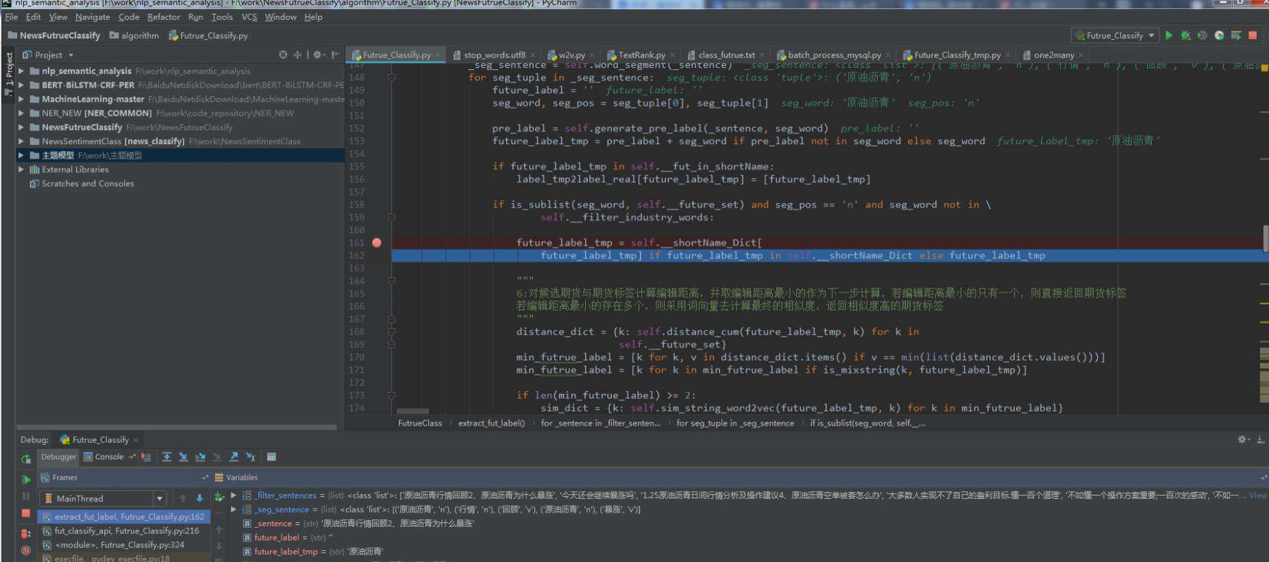This screenshot has width=1269, height=562.
Task: Expand NewsFutrueClassify folder in project tree
Action: (x=21, y=127)
